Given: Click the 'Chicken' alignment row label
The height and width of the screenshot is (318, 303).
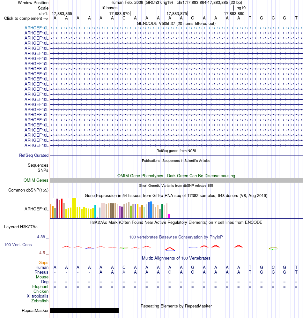Looking at the screenshot, I should click(x=41, y=291).
